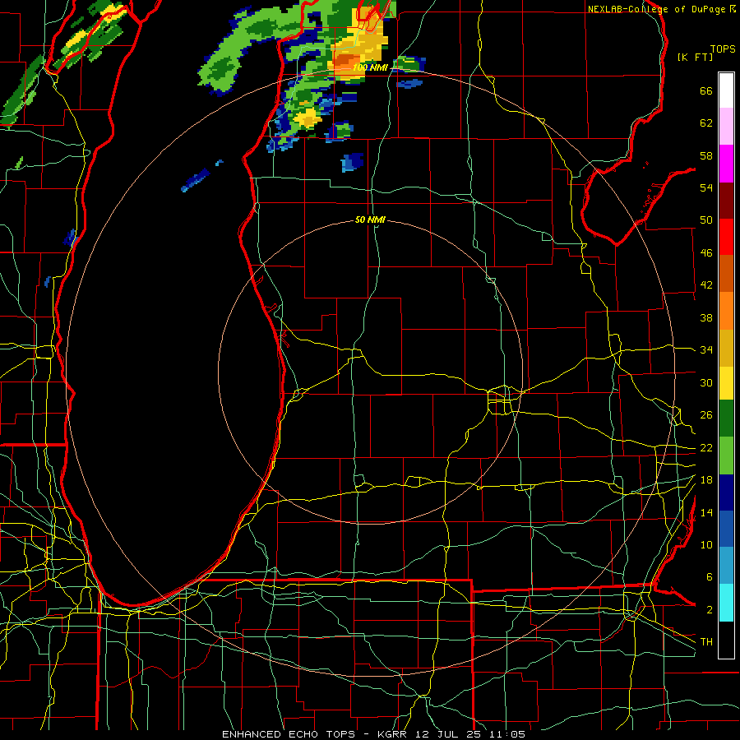Screen dimensions: 740x740
Task: Click the light pink legend swatch
Action: pyautogui.click(x=726, y=127)
